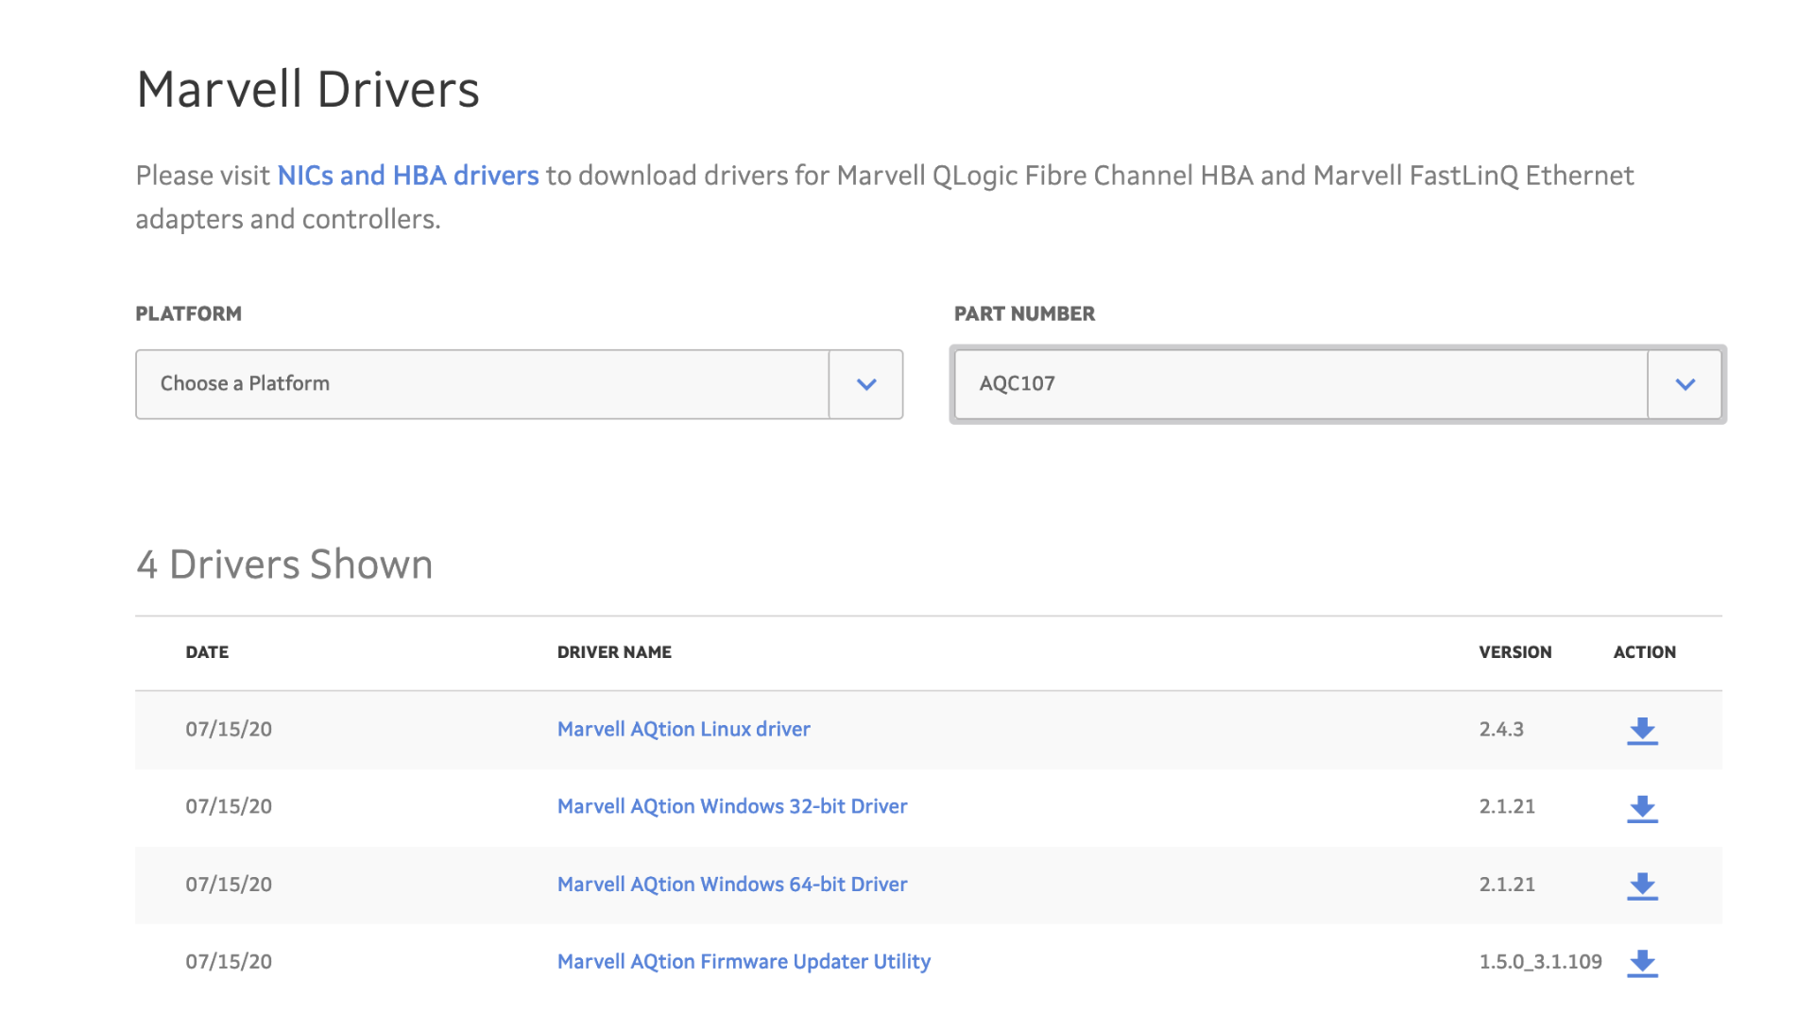This screenshot has width=1814, height=1012.
Task: Click the DATE column header
Action: click(207, 652)
